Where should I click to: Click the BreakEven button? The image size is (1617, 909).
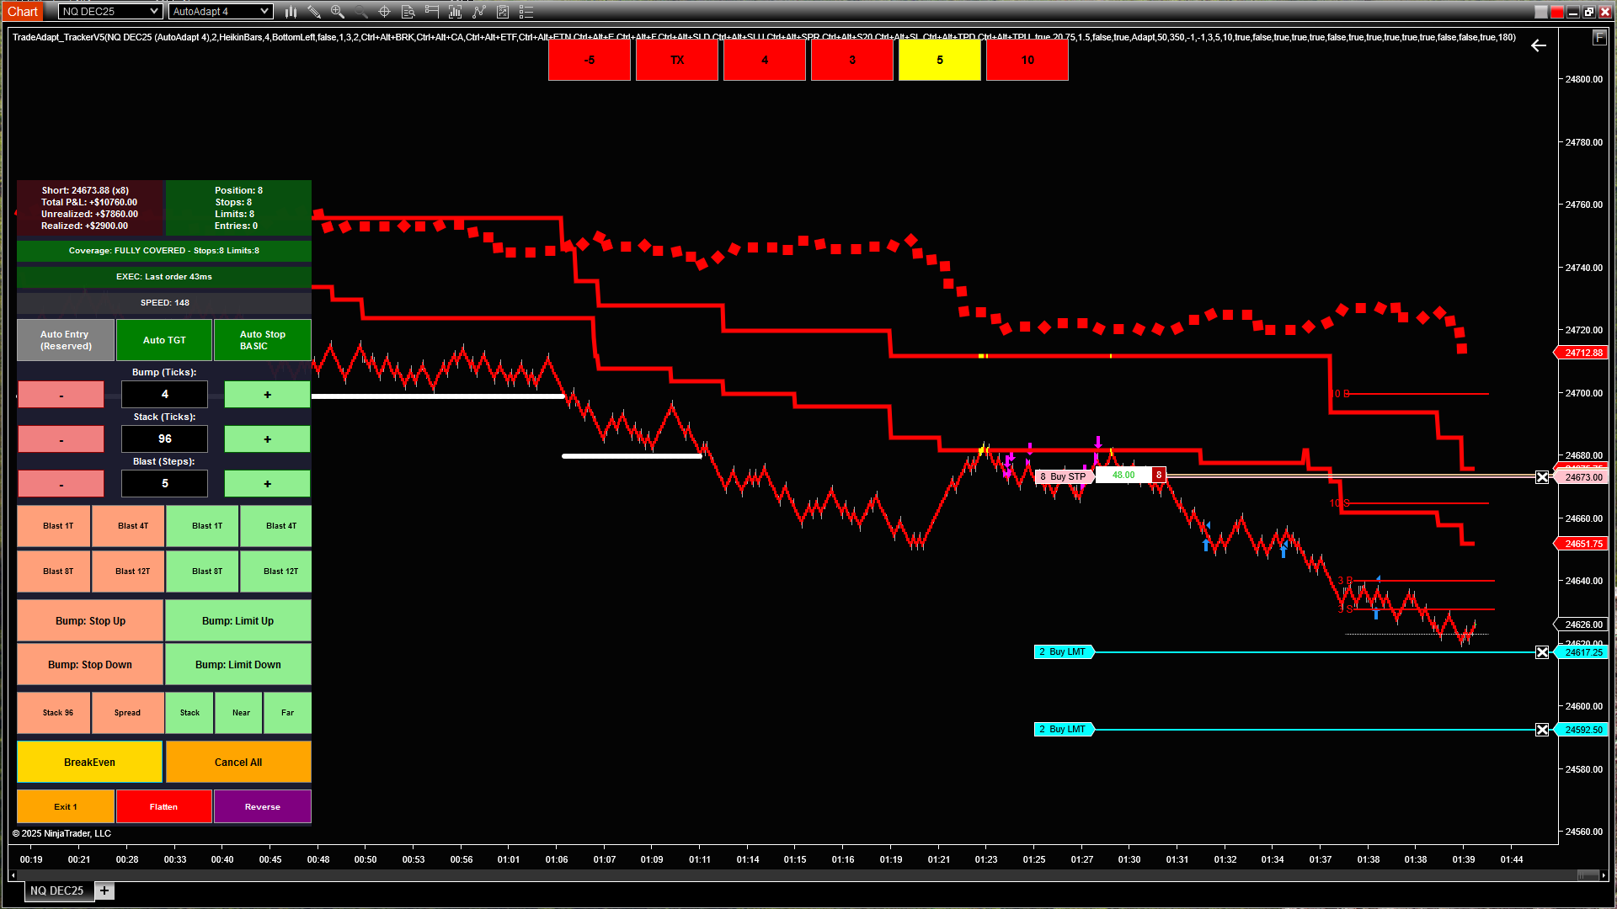[89, 761]
